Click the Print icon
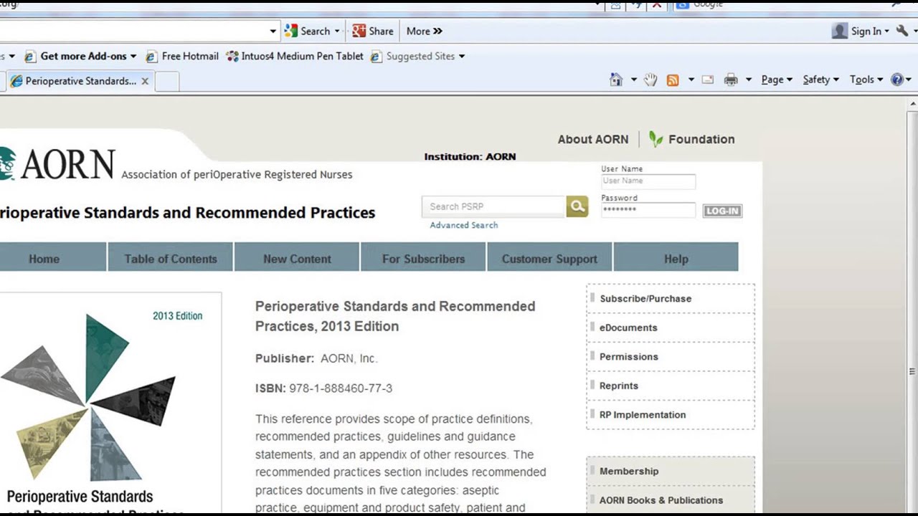 [731, 80]
